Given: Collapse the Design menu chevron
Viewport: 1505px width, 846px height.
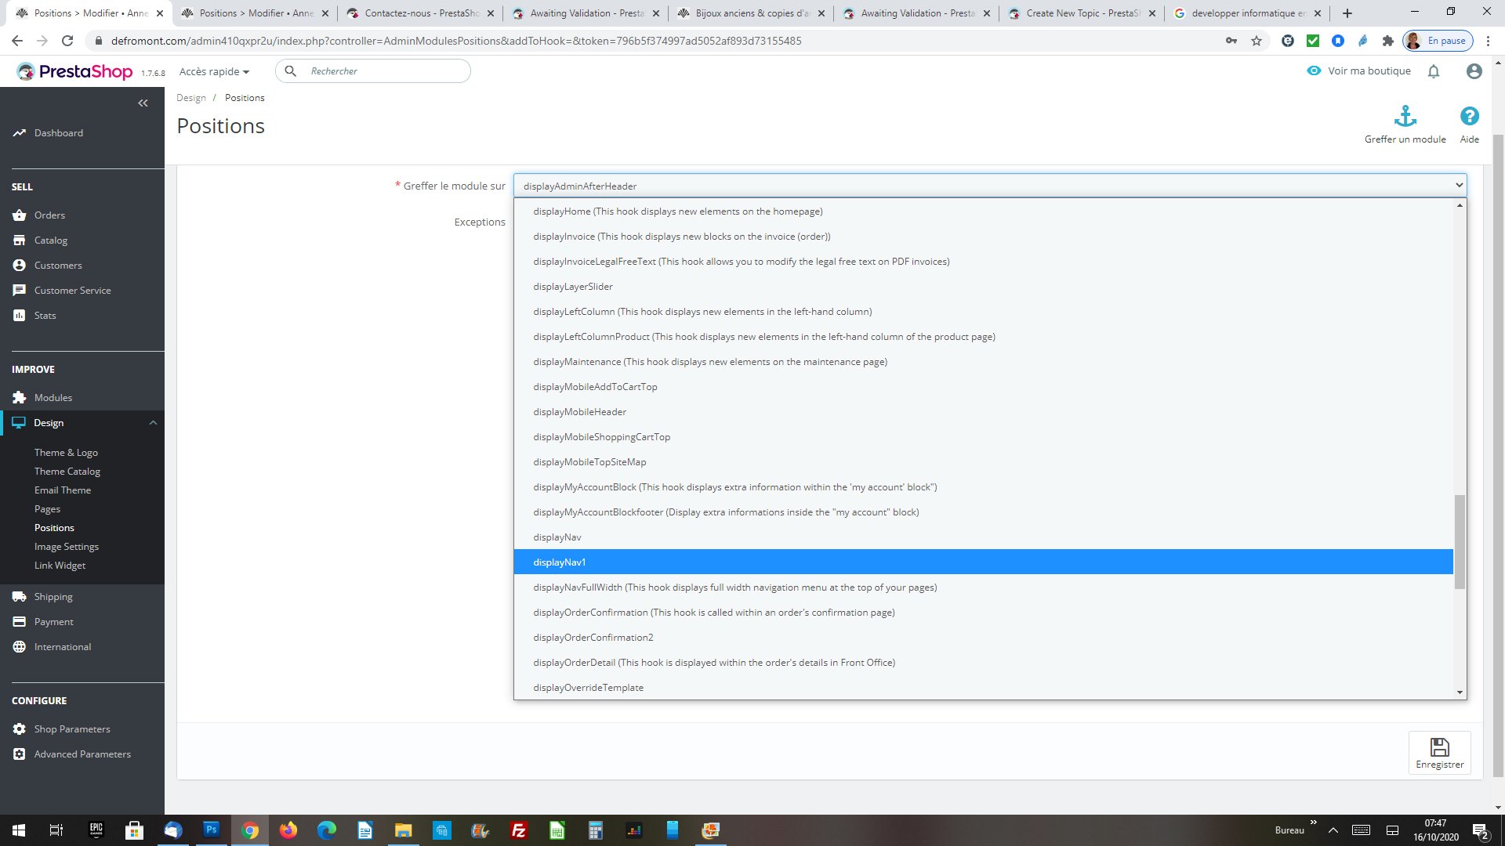Looking at the screenshot, I should (153, 423).
